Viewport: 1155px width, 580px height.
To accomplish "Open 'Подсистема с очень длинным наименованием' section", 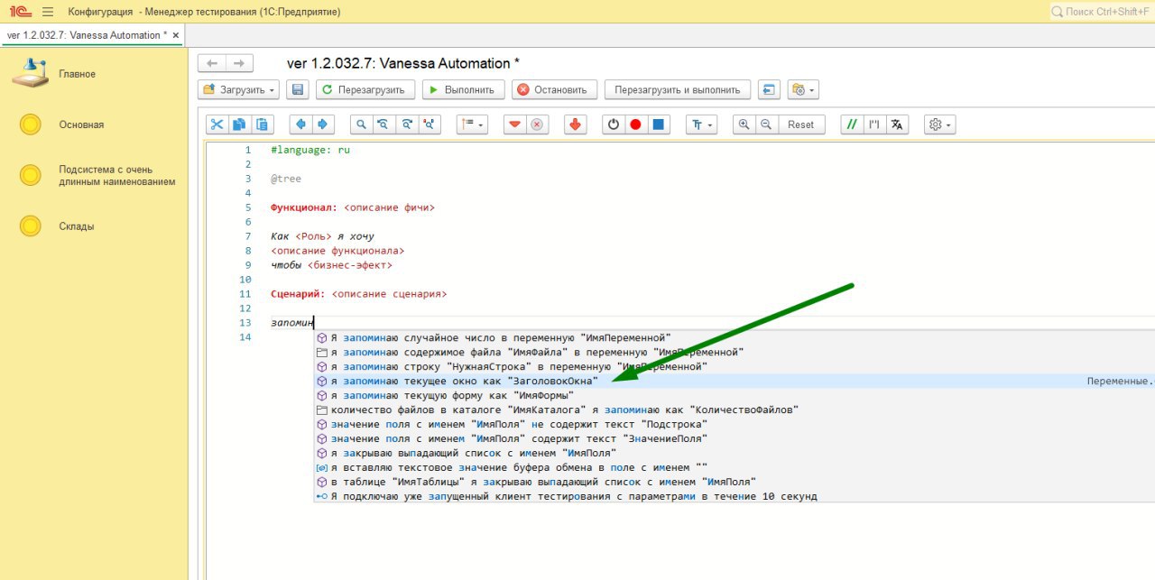I will point(117,176).
